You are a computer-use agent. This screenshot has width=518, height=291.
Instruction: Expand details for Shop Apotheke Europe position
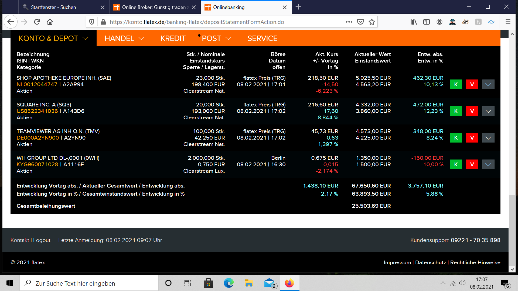click(488, 84)
